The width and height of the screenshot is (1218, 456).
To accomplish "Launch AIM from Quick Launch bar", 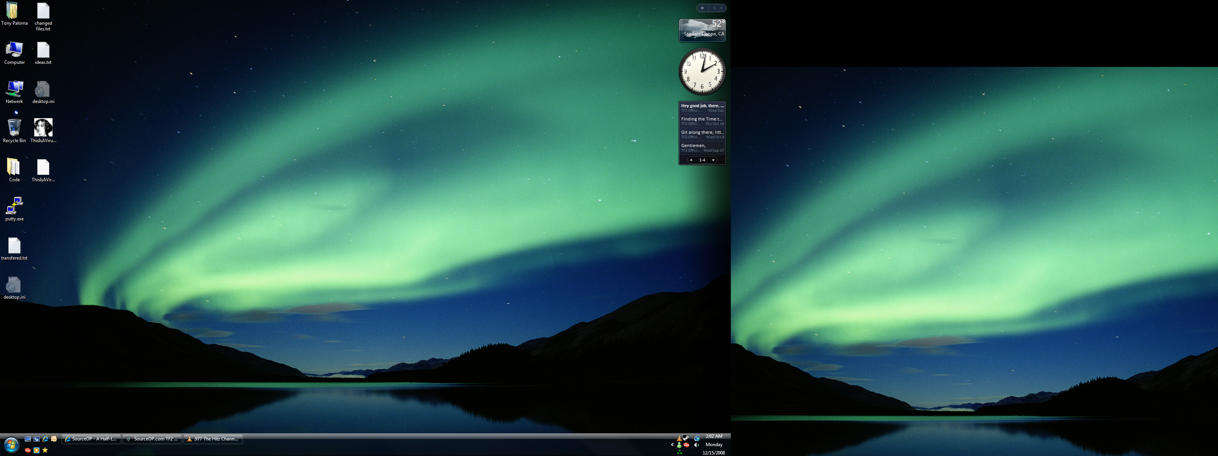I will 28,450.
